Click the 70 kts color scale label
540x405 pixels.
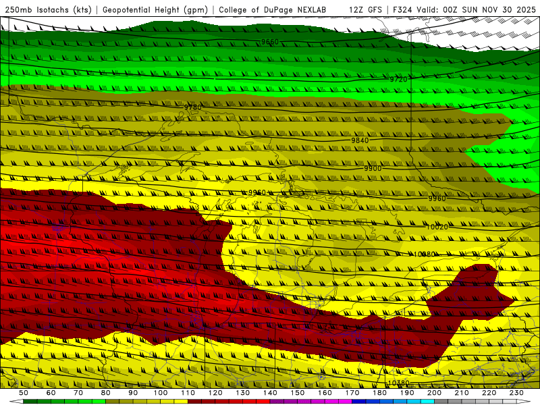coord(78,393)
